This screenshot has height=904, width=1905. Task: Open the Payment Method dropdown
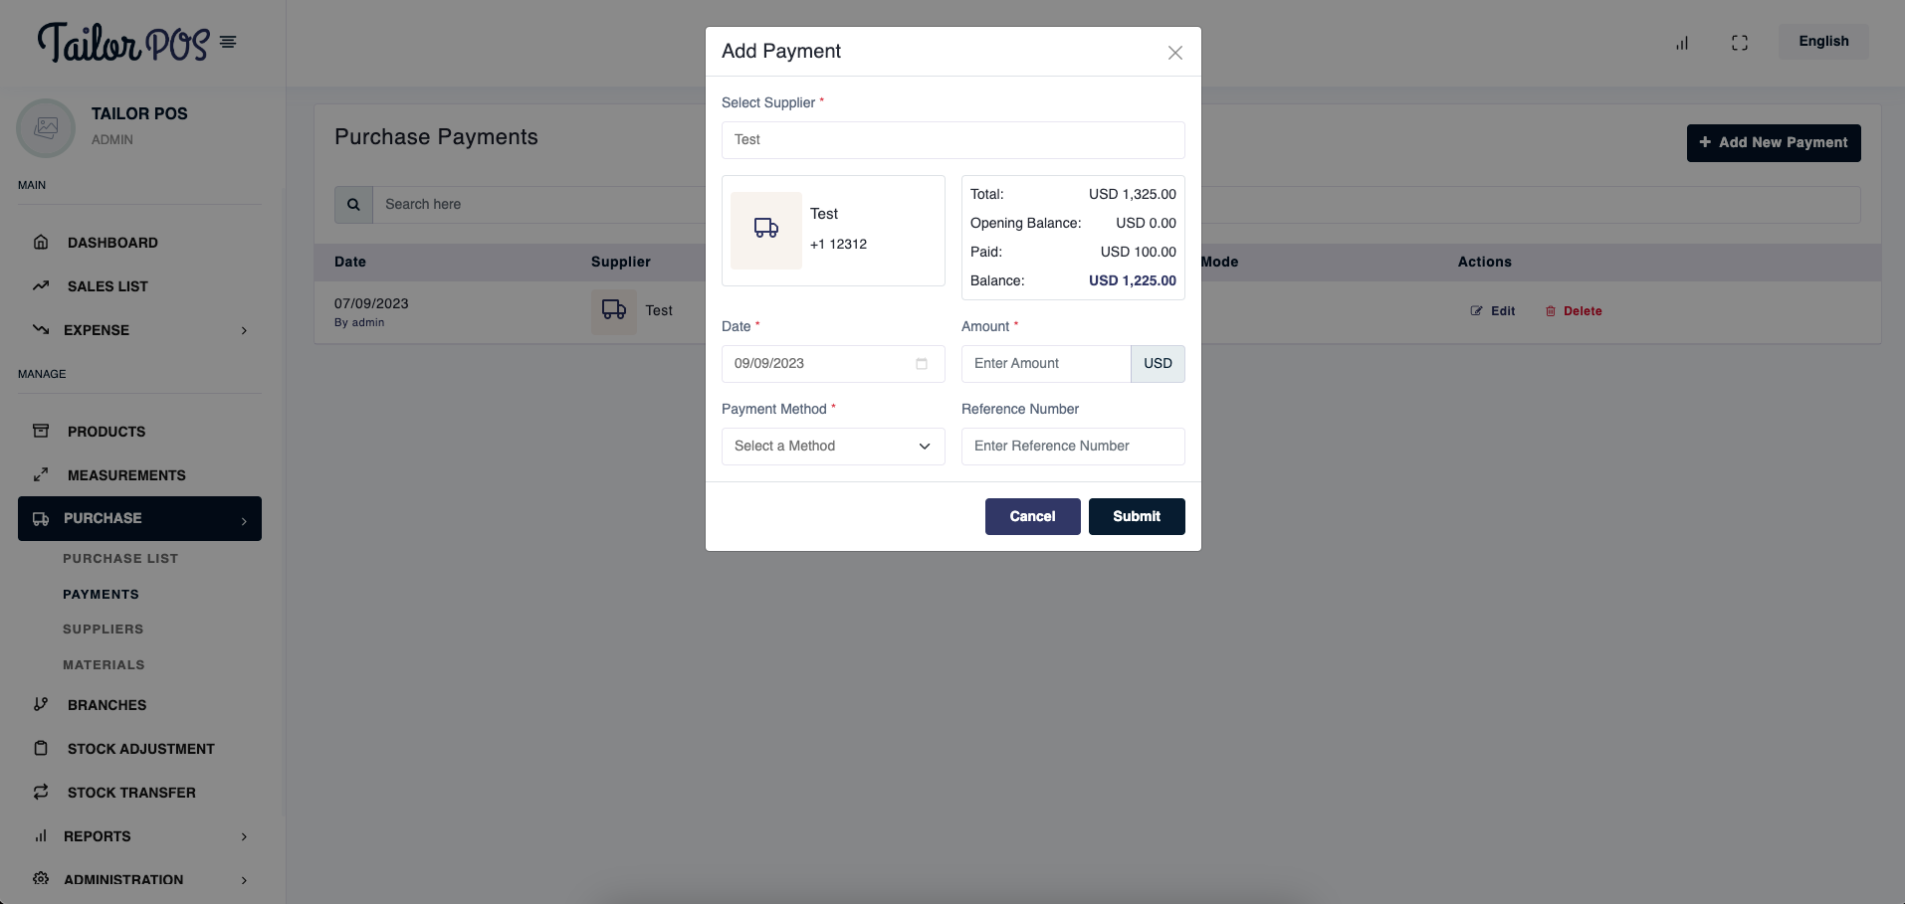pyautogui.click(x=833, y=447)
